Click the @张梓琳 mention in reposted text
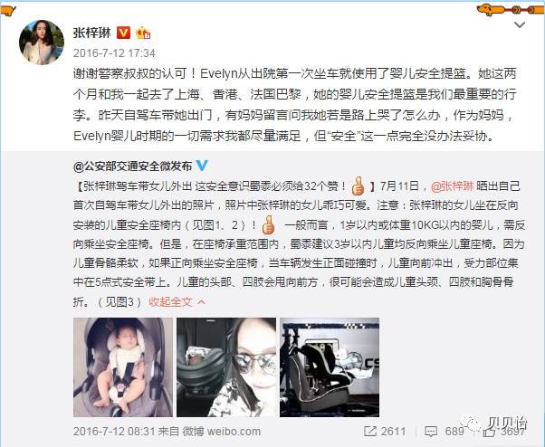The height and width of the screenshot is (447, 545). pos(452,186)
